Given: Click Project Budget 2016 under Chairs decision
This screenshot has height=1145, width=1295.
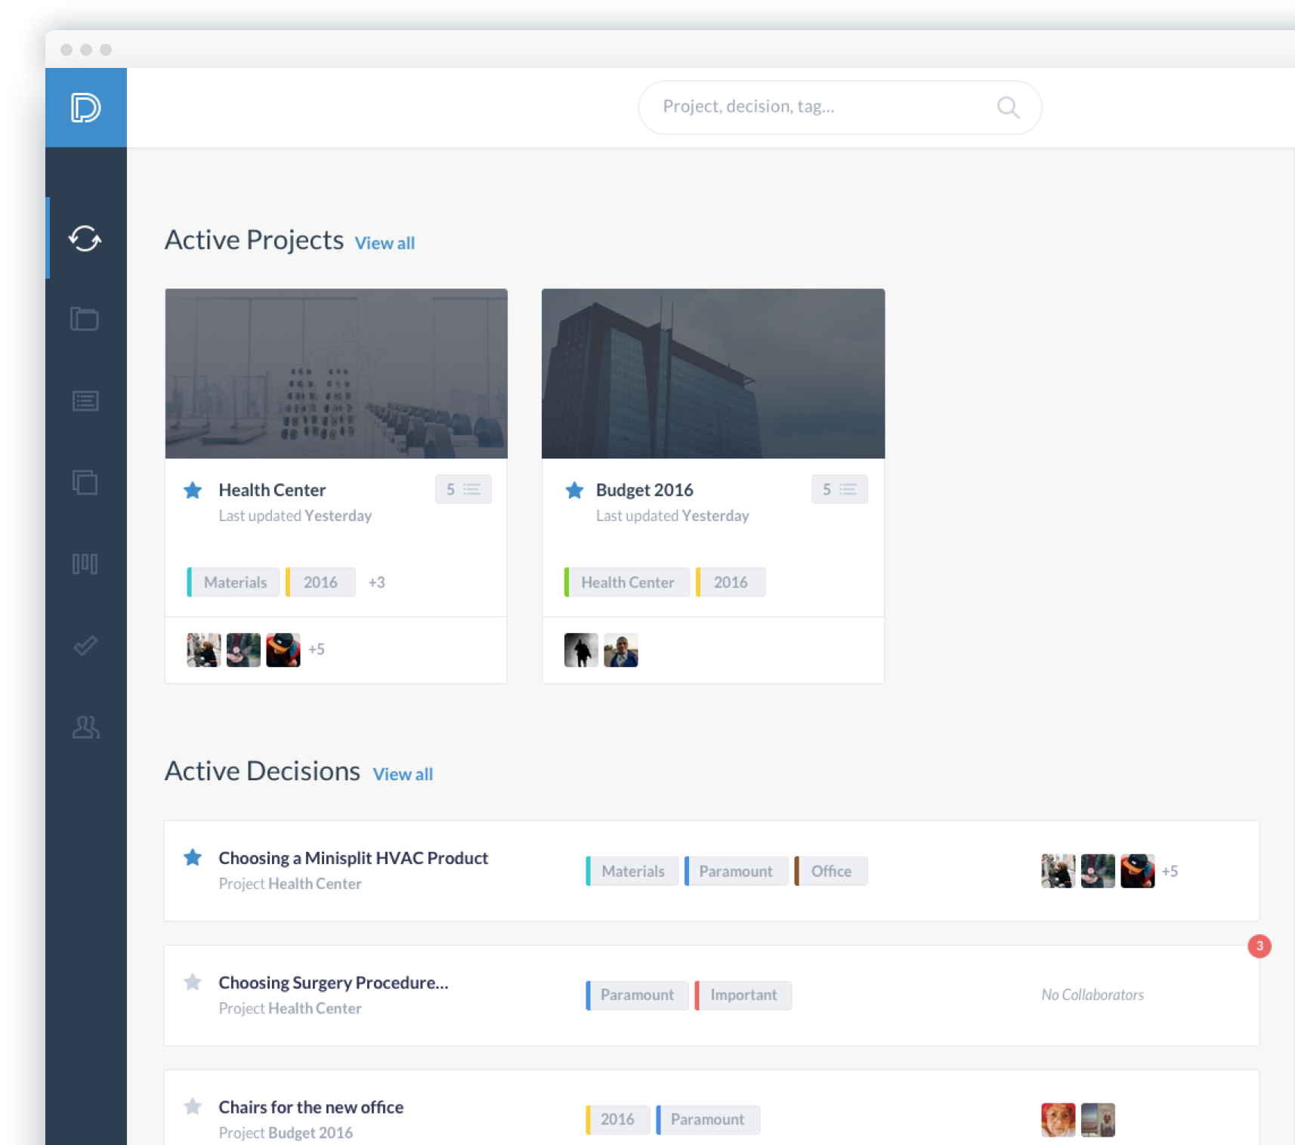Looking at the screenshot, I should (286, 1133).
